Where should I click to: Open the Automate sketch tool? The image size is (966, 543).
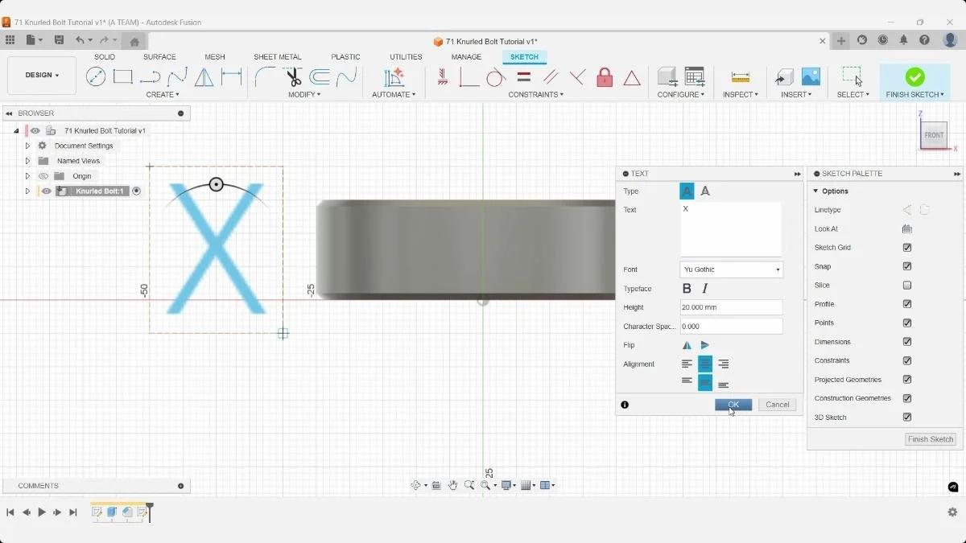pyautogui.click(x=394, y=77)
